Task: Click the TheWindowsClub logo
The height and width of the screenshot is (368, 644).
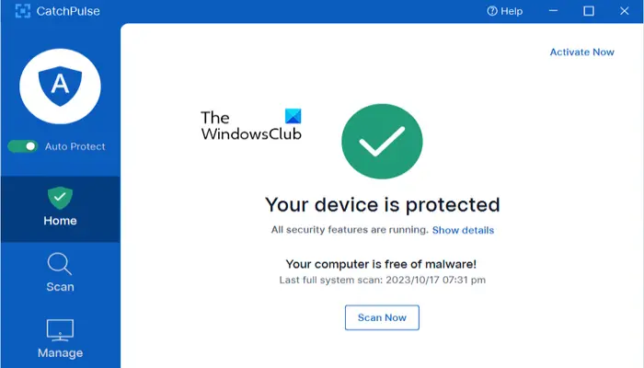Action: tap(251, 125)
